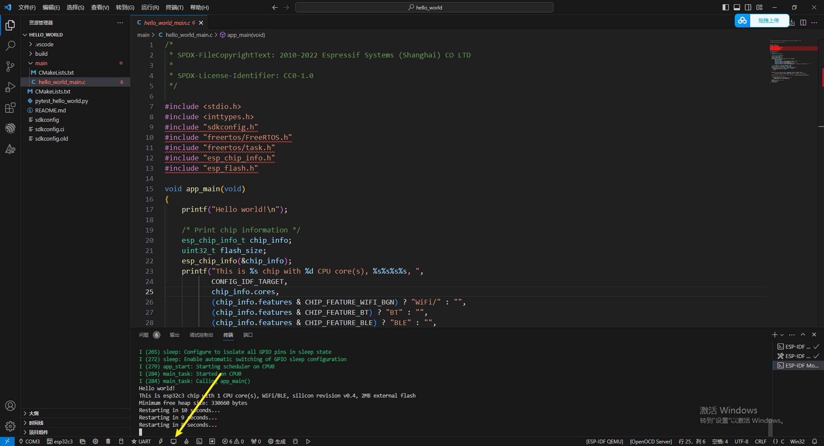Open the terminal launch profile dropdown

click(782, 334)
